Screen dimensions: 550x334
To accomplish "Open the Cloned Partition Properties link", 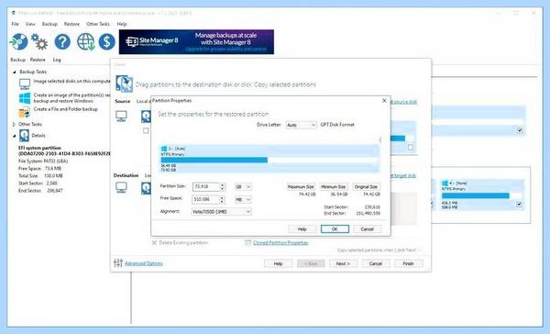I will click(x=280, y=242).
